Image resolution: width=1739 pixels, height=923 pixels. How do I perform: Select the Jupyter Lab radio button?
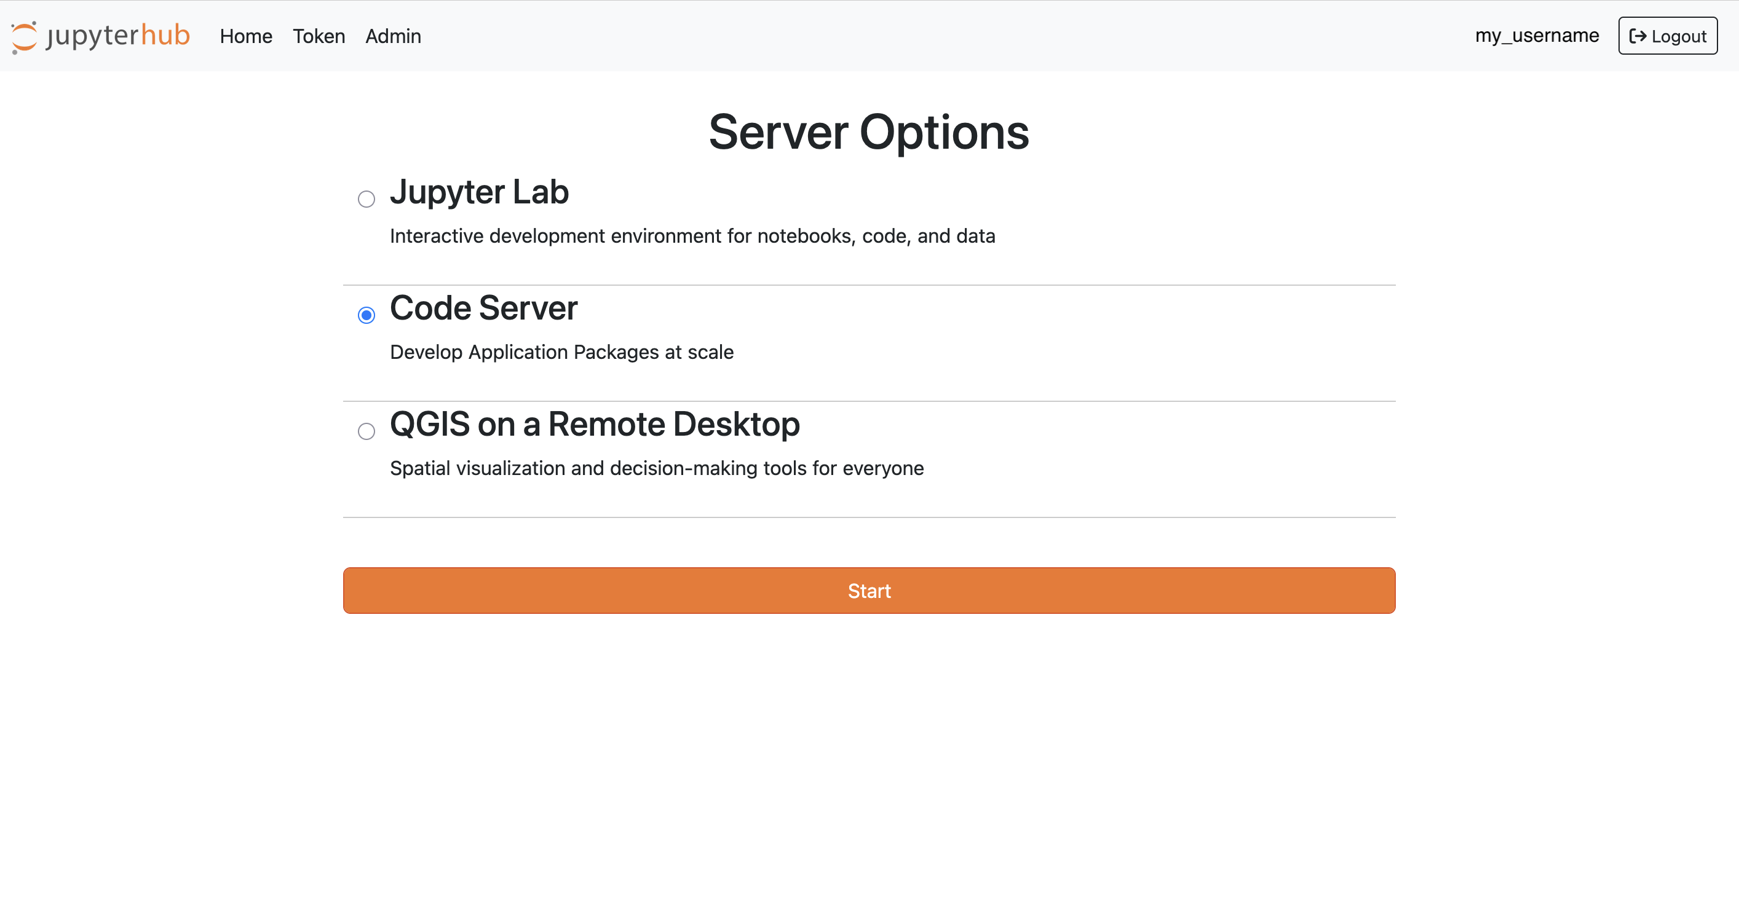(x=366, y=199)
